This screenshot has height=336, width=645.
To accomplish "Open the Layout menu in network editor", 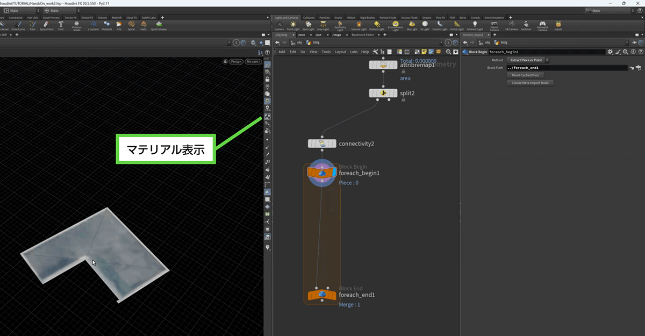I will pos(340,52).
